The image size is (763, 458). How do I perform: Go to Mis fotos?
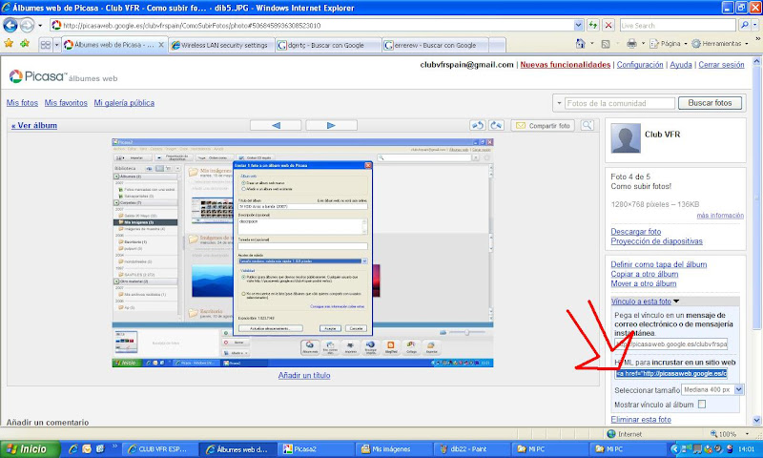click(x=22, y=103)
